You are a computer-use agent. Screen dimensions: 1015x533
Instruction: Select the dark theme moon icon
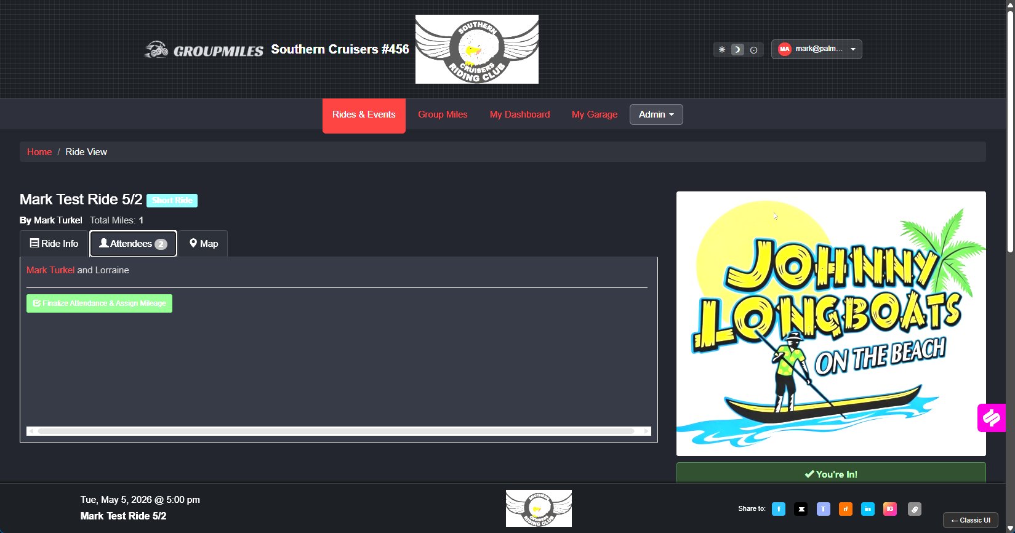pyautogui.click(x=737, y=49)
